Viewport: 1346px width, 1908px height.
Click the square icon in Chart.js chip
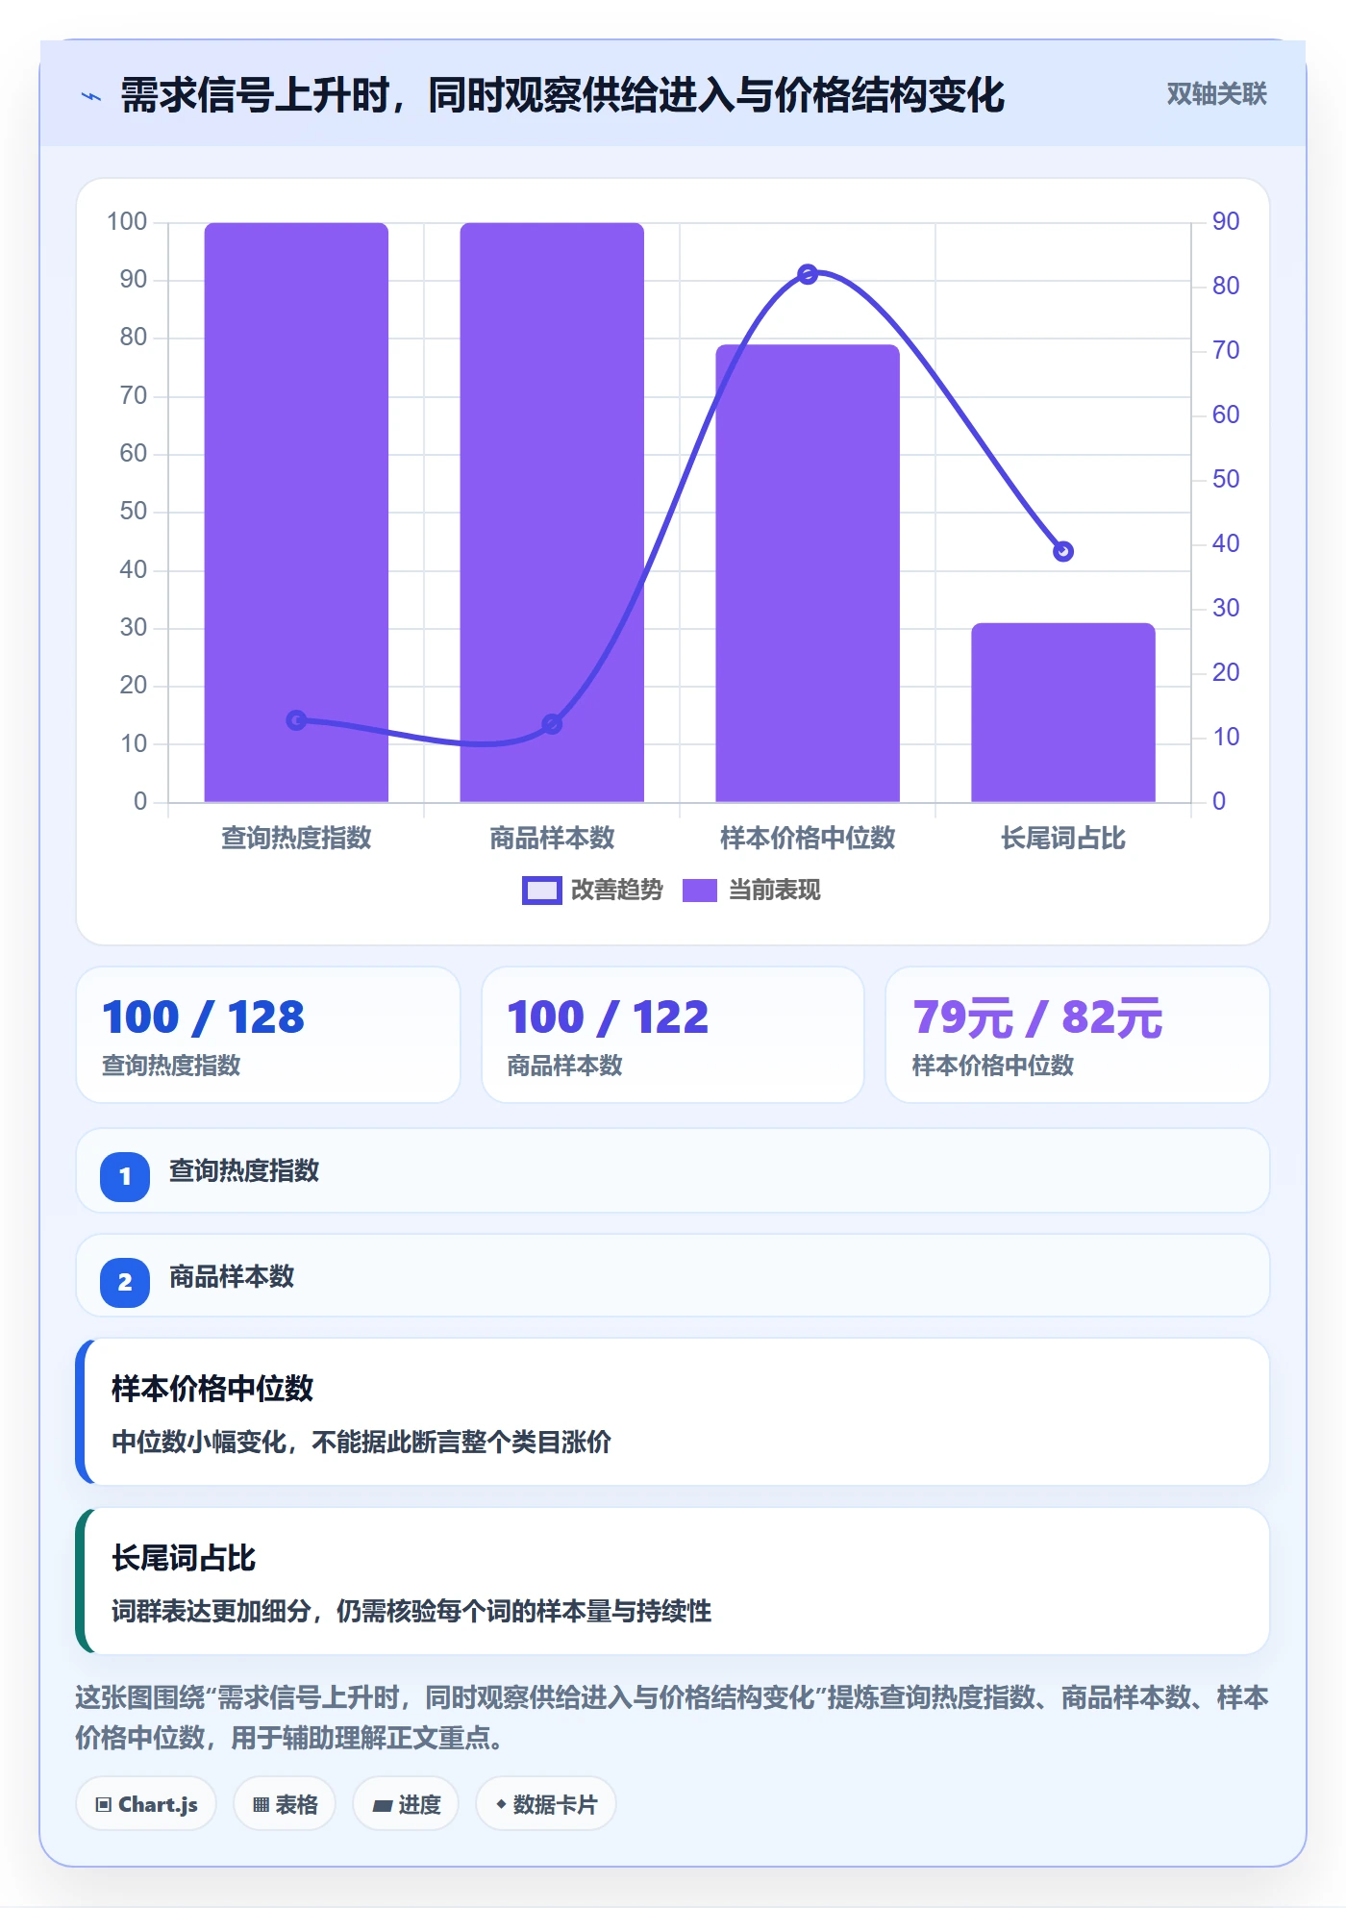pos(104,1805)
